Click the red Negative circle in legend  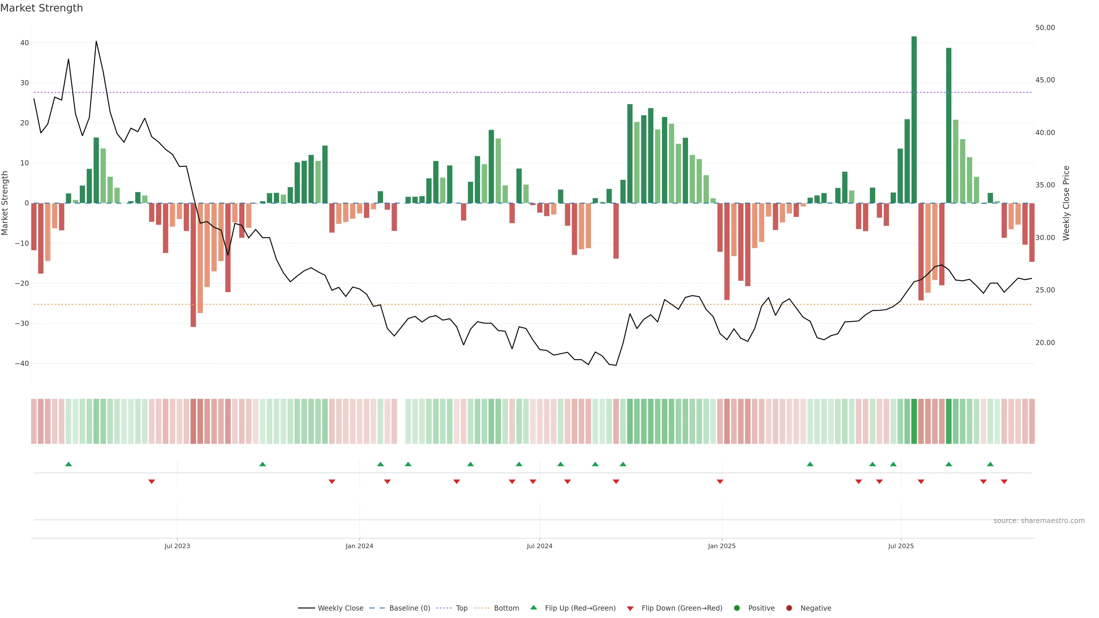tap(789, 608)
